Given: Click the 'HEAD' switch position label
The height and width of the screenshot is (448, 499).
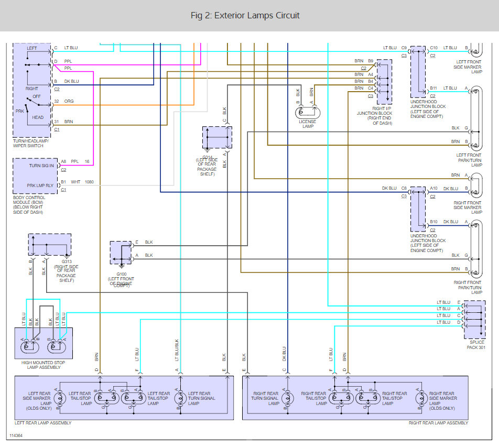Looking at the screenshot, I should (38, 117).
